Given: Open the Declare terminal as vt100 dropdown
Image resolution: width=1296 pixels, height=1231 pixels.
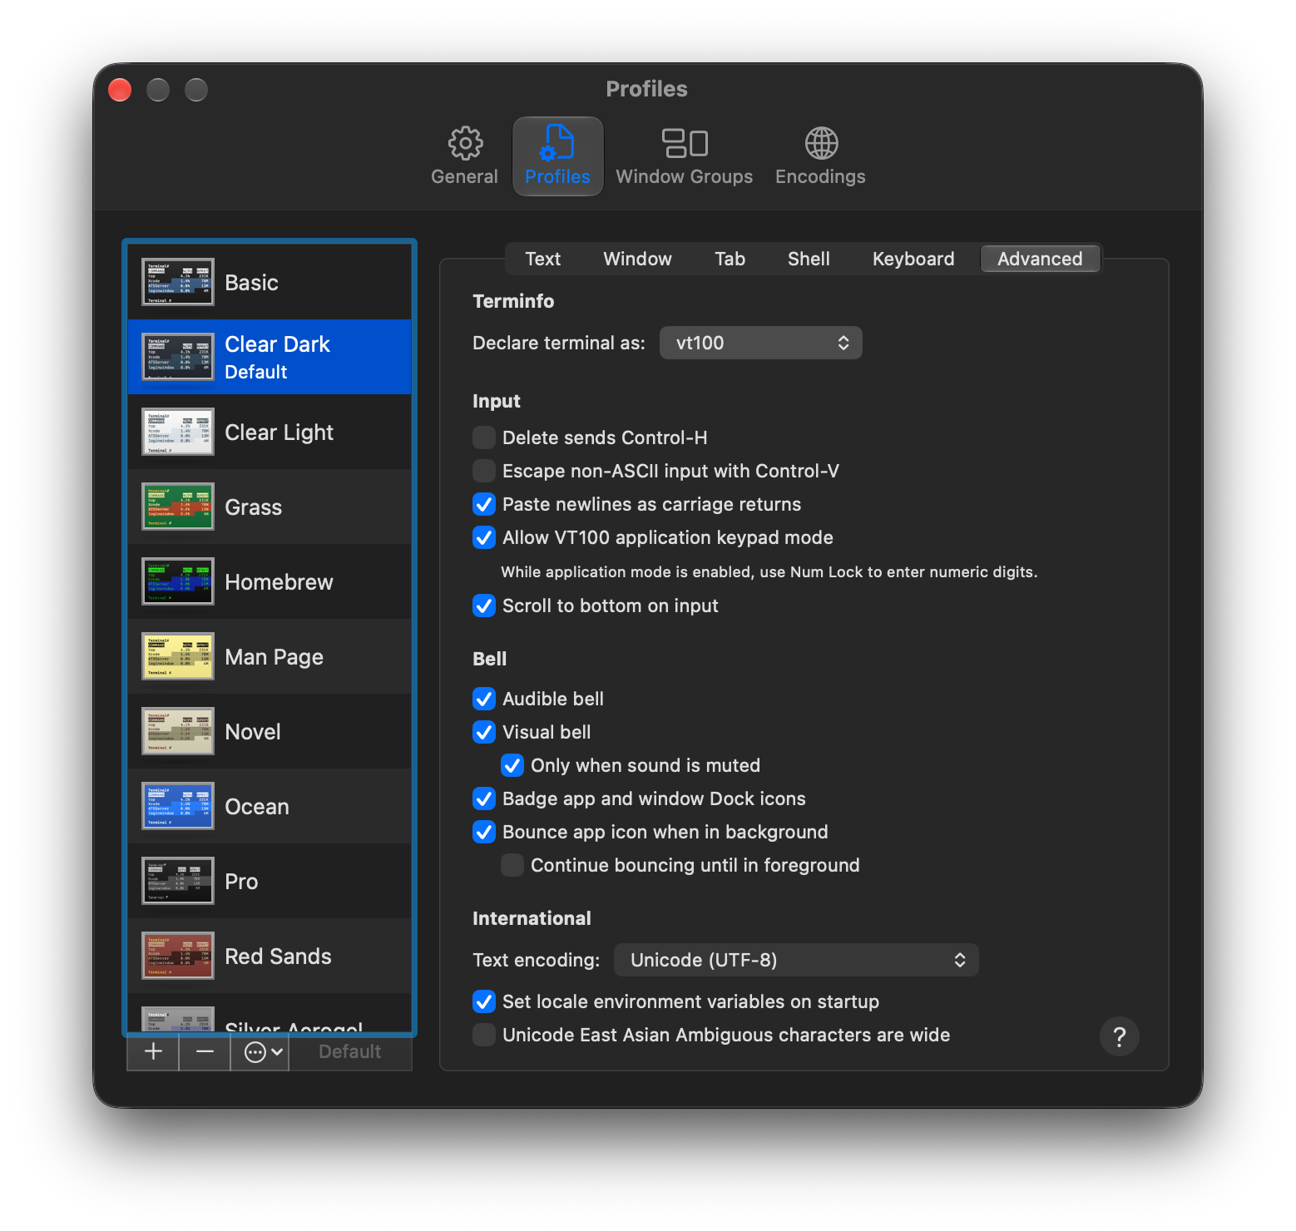Looking at the screenshot, I should [760, 343].
